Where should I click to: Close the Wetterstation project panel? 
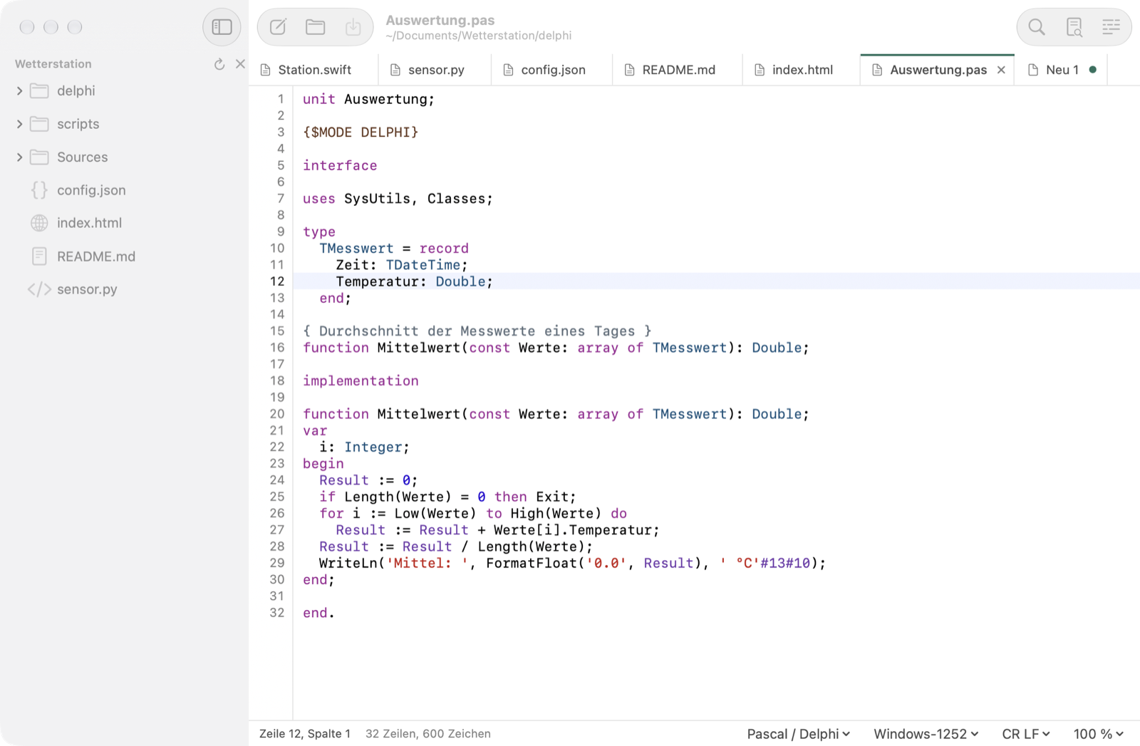(240, 64)
